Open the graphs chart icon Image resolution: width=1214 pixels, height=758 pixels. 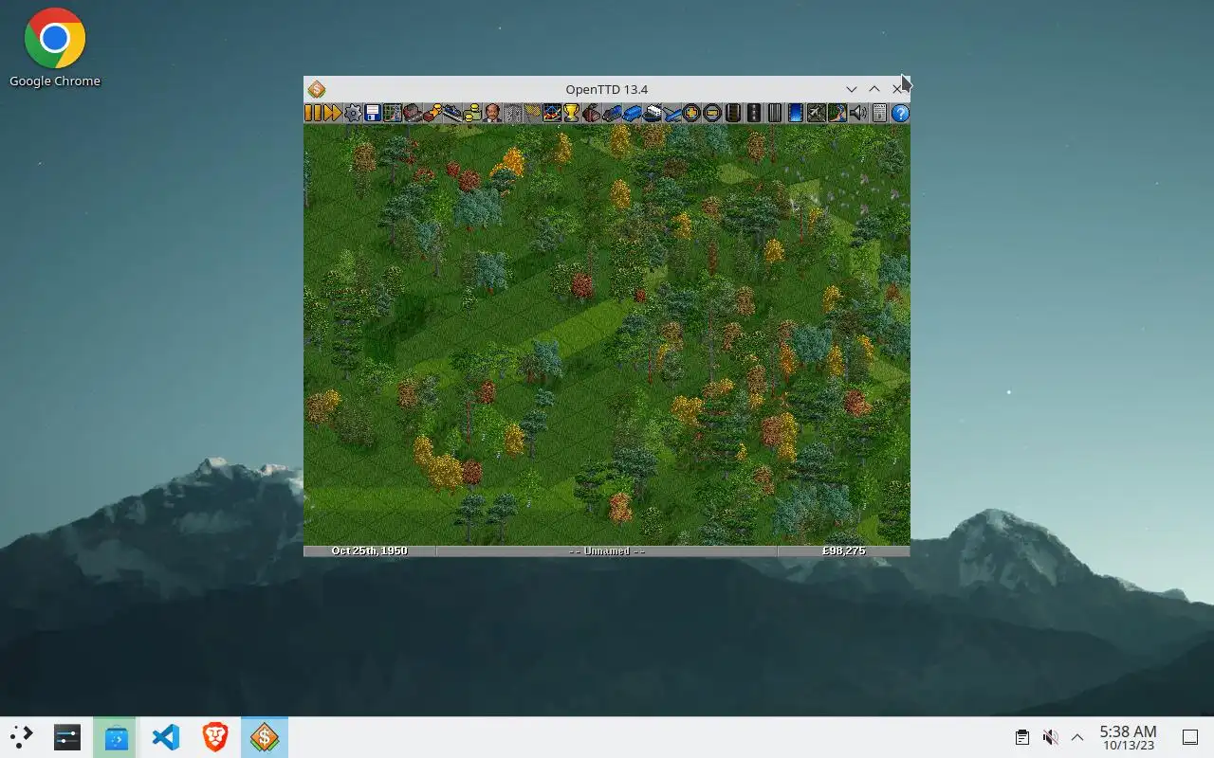552,114
